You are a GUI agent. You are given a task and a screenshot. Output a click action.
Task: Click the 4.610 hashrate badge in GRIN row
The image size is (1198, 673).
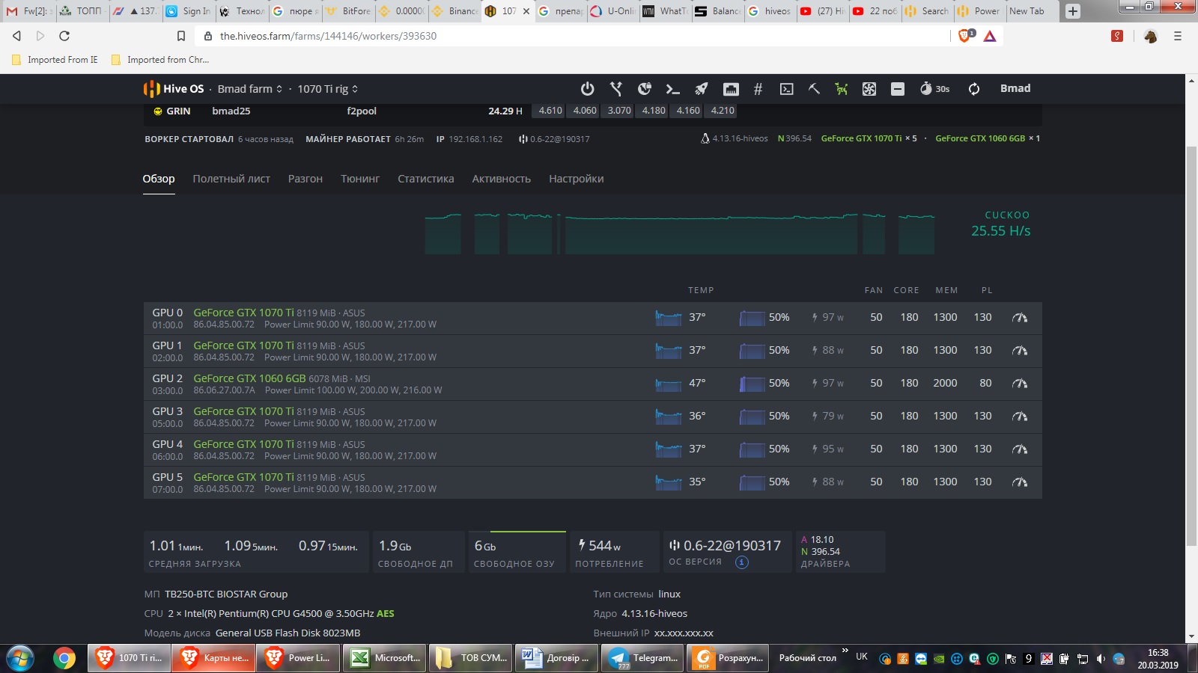[550, 111]
